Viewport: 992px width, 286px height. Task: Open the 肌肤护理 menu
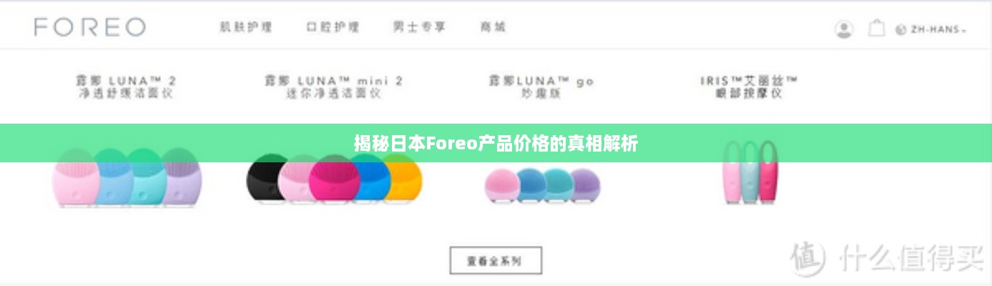coord(246,27)
